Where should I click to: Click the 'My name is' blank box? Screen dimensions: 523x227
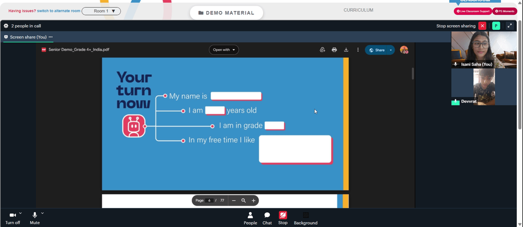click(x=236, y=96)
